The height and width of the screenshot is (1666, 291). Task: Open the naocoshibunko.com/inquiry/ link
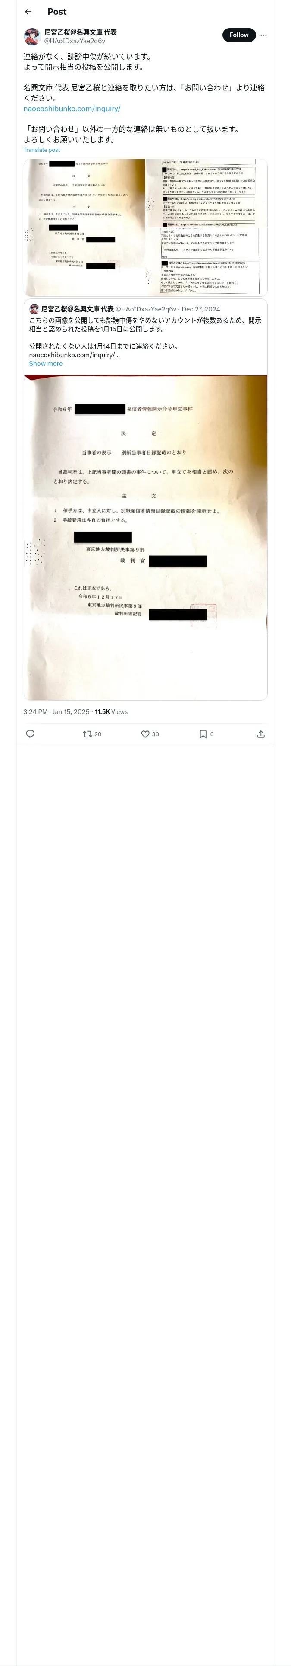click(x=72, y=109)
